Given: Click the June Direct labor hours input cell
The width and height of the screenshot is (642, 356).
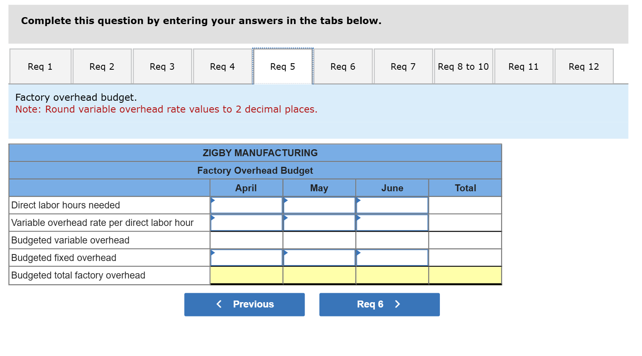Looking at the screenshot, I should (392, 205).
